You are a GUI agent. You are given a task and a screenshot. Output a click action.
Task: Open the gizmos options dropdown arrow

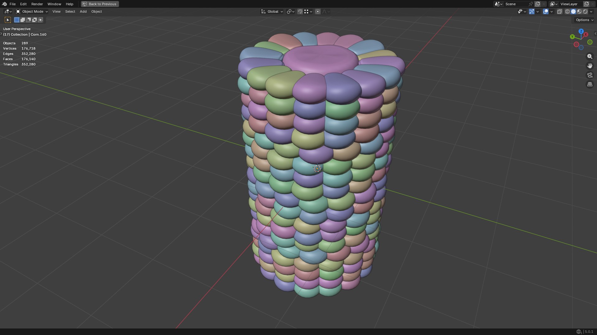pos(538,11)
